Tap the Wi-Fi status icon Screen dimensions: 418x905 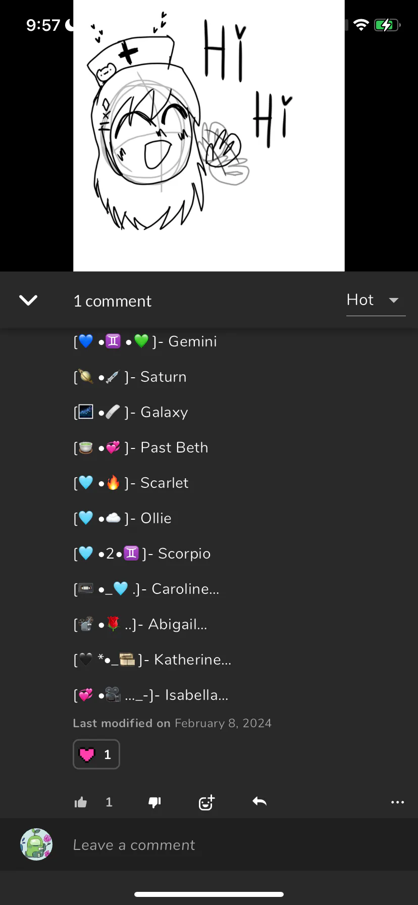coord(361,25)
